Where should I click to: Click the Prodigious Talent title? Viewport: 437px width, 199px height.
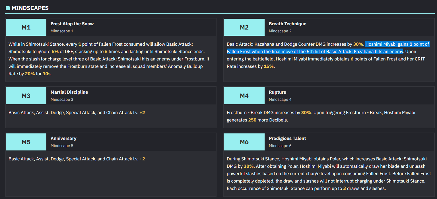287,139
